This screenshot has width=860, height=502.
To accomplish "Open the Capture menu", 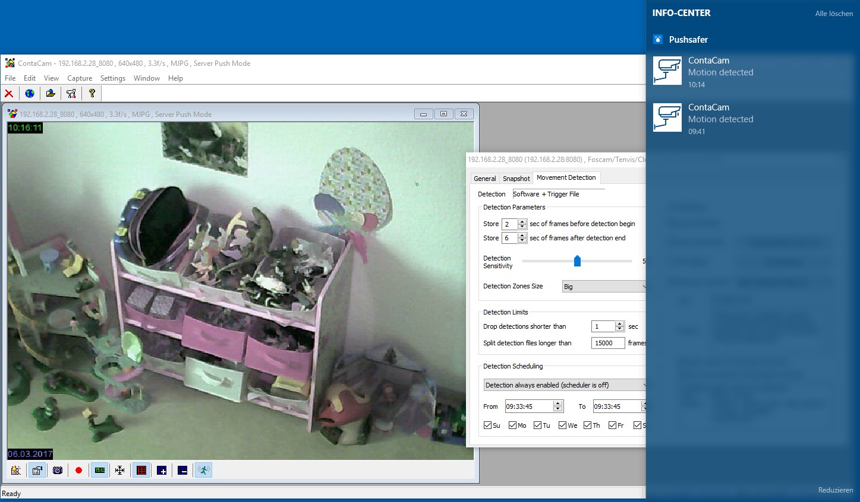I will (80, 78).
